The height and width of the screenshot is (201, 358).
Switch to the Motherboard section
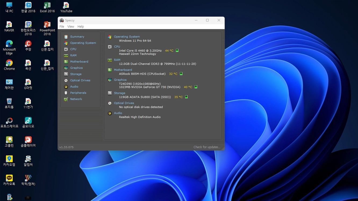tap(79, 62)
